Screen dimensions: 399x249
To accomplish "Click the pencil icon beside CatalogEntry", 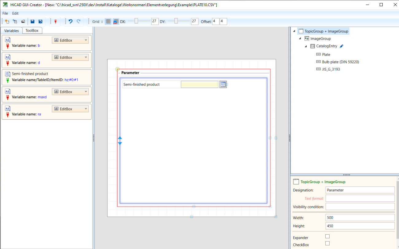I will coord(342,46).
